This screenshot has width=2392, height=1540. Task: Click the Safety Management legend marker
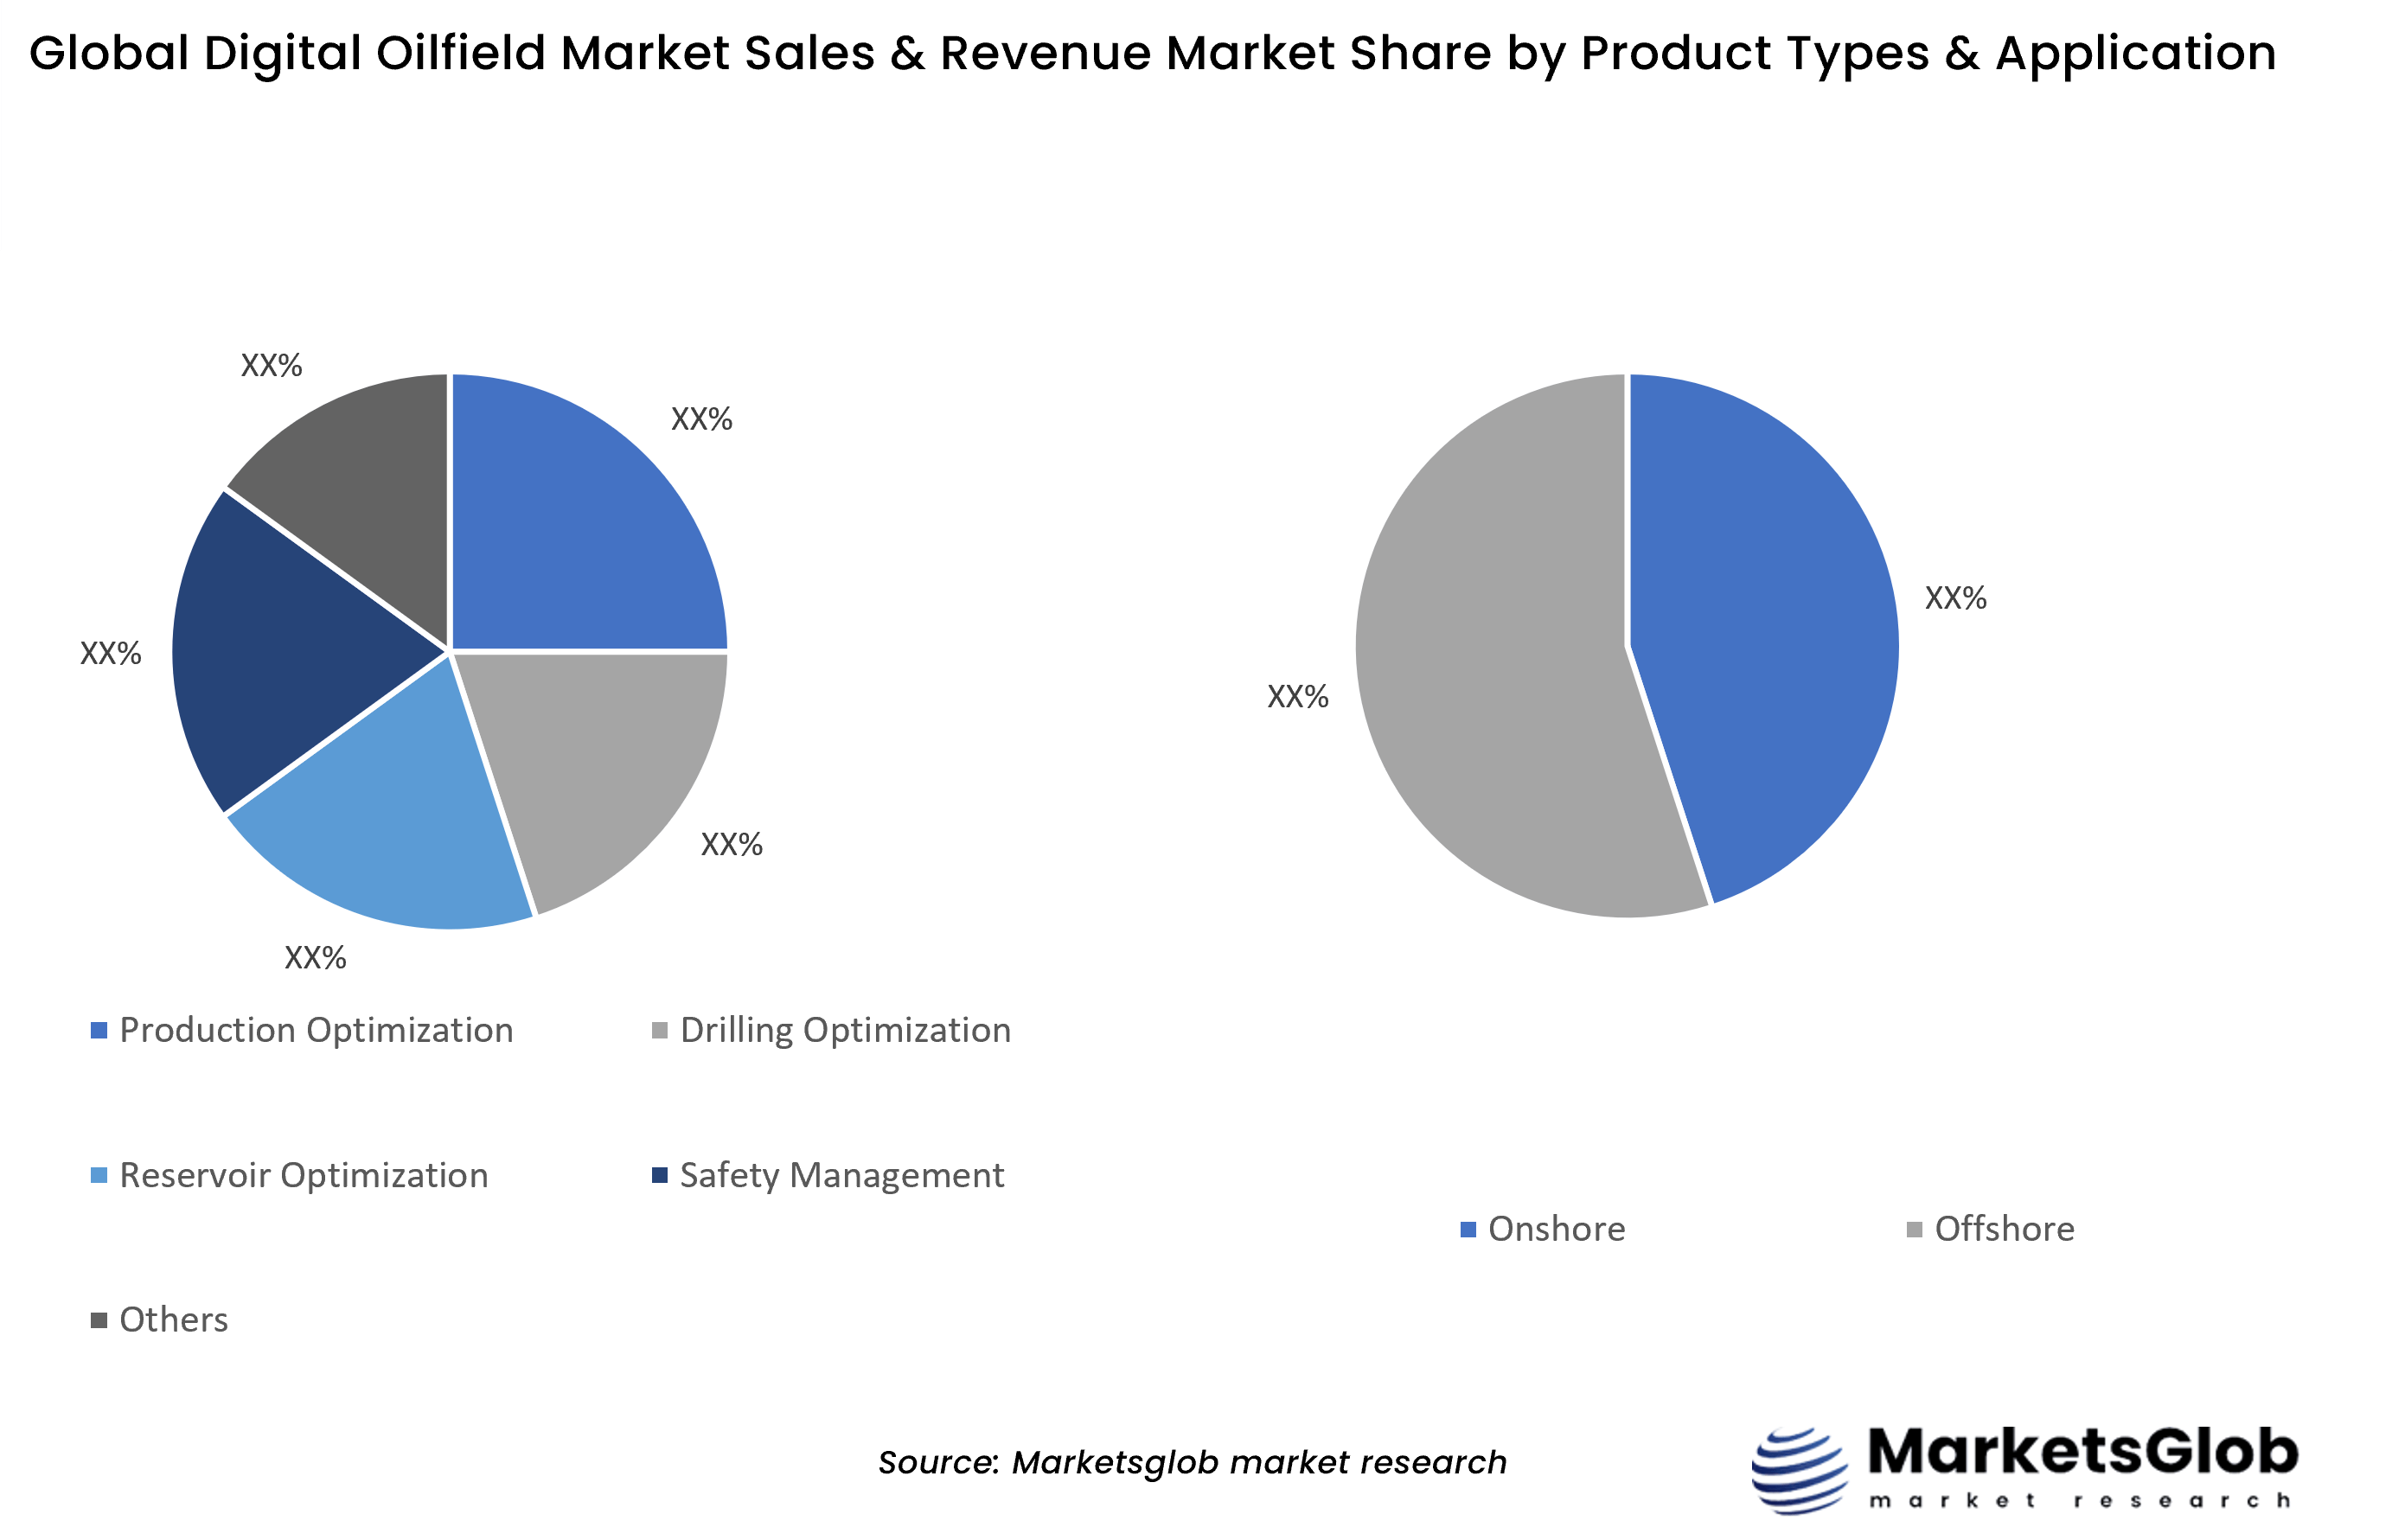(661, 1175)
